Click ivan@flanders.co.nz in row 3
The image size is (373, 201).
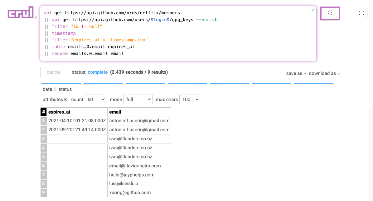[x=139, y=139]
